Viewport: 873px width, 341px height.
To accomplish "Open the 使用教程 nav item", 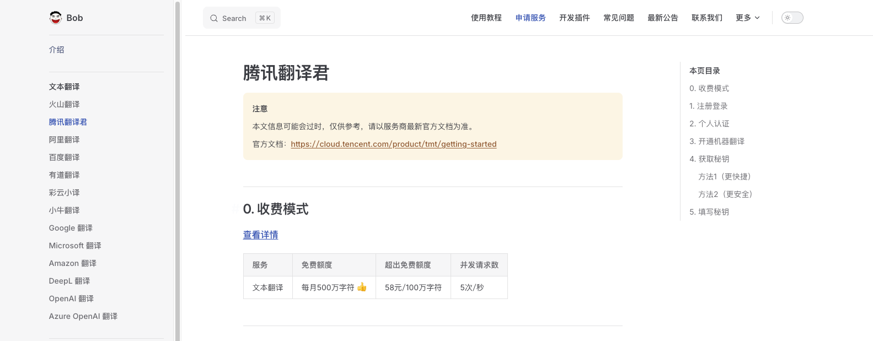I will coord(486,18).
